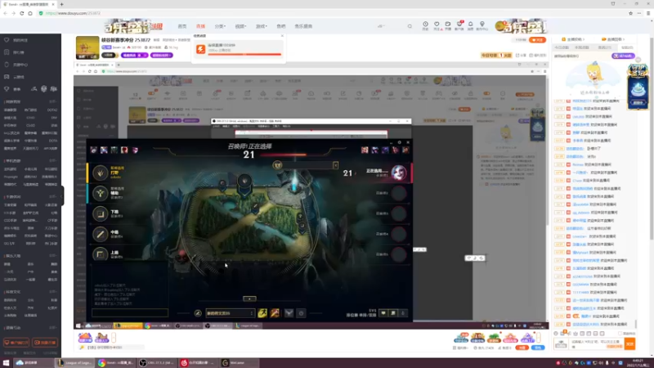Select the bottom lane role icon
This screenshot has width=654, height=368.
[x=100, y=213]
